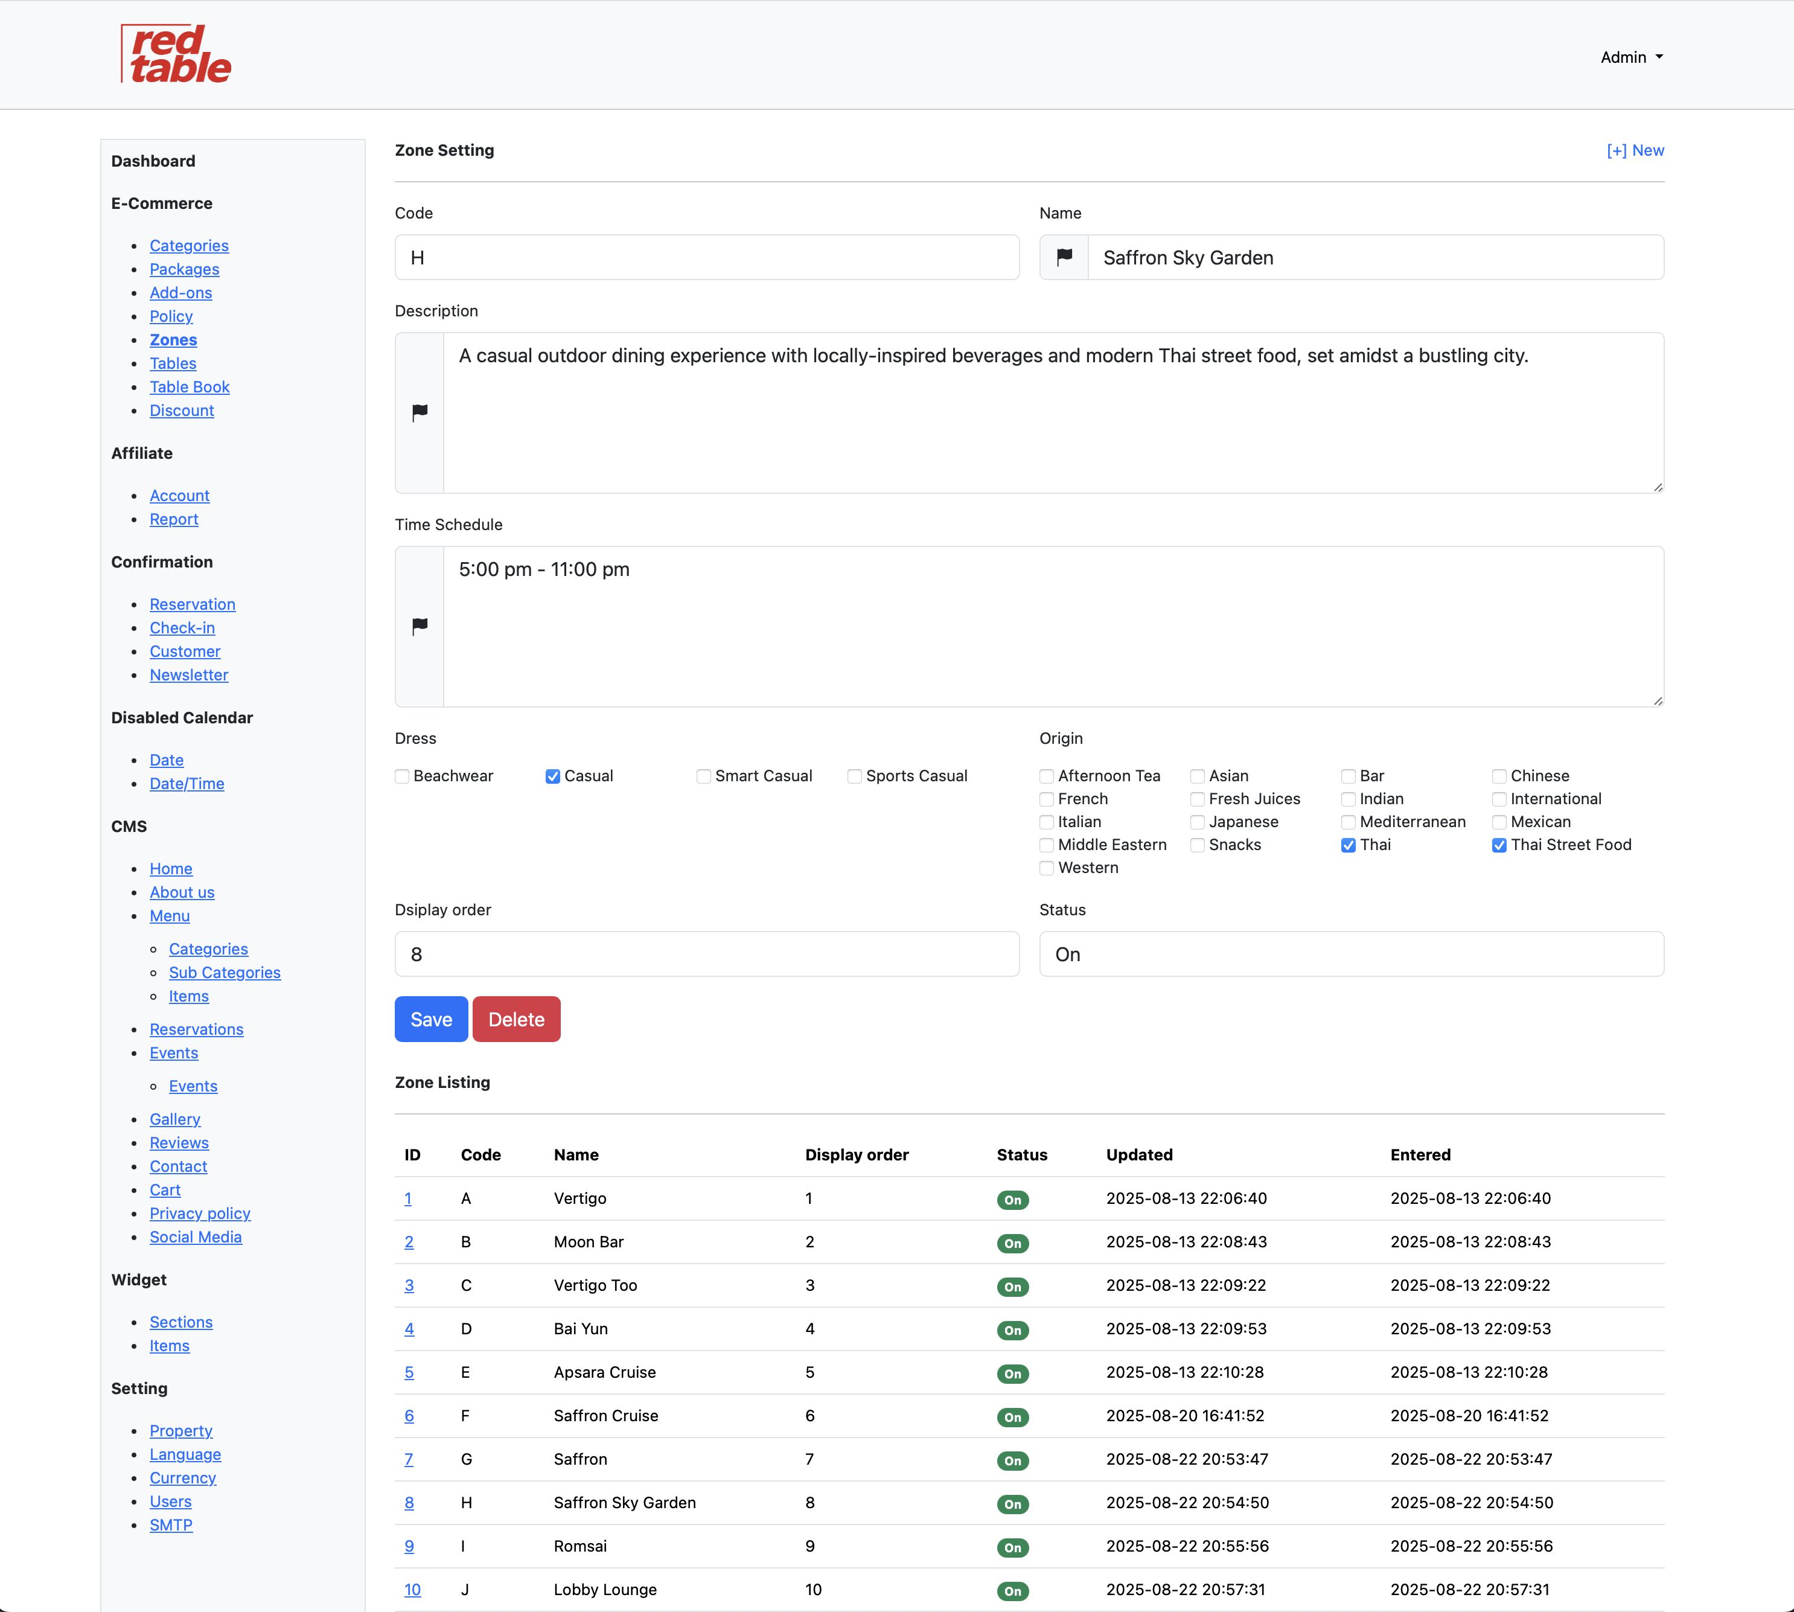Click the flag icon beside Description textarea

tap(420, 413)
